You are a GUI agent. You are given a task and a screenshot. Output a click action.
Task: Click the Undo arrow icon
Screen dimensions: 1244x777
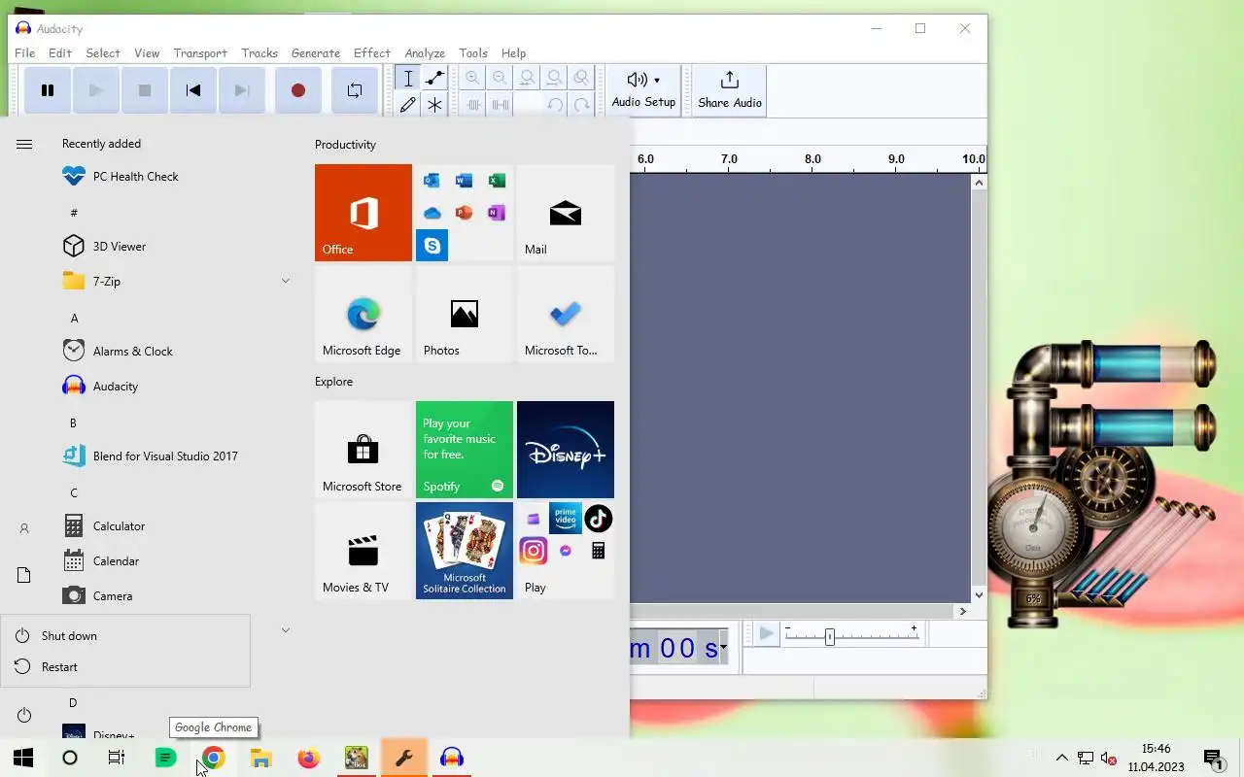pos(554,104)
